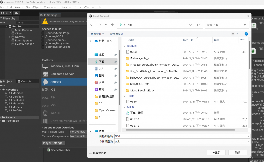Open Max Texture Size override dropdown

(78, 132)
